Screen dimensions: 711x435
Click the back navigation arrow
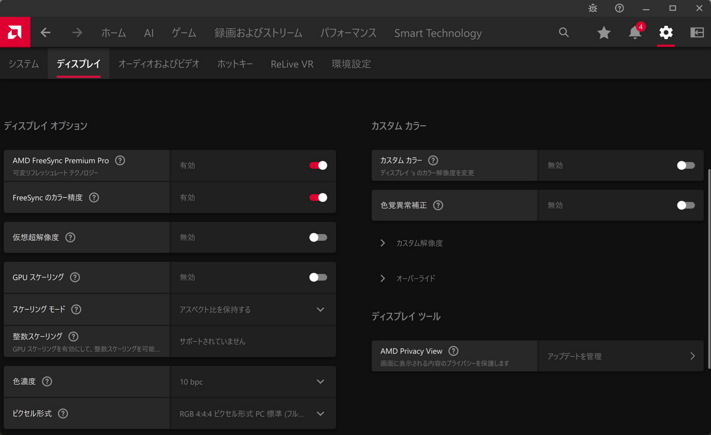[x=46, y=33]
